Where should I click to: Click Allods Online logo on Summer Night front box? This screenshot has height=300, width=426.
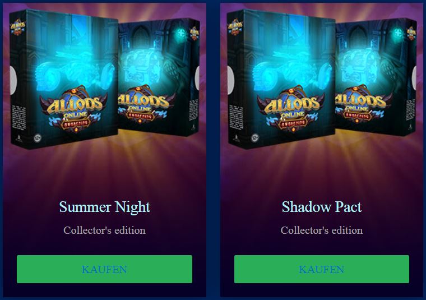point(74,109)
